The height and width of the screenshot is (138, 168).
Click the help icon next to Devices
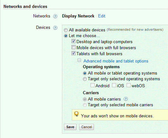point(55,28)
